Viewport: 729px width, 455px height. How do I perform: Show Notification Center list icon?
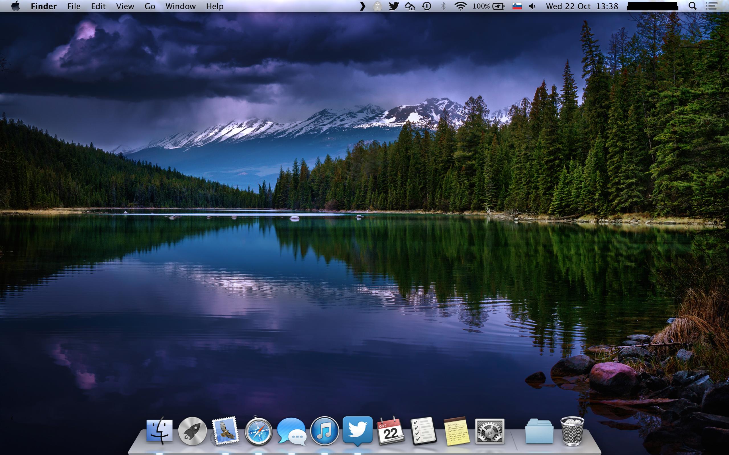(711, 6)
